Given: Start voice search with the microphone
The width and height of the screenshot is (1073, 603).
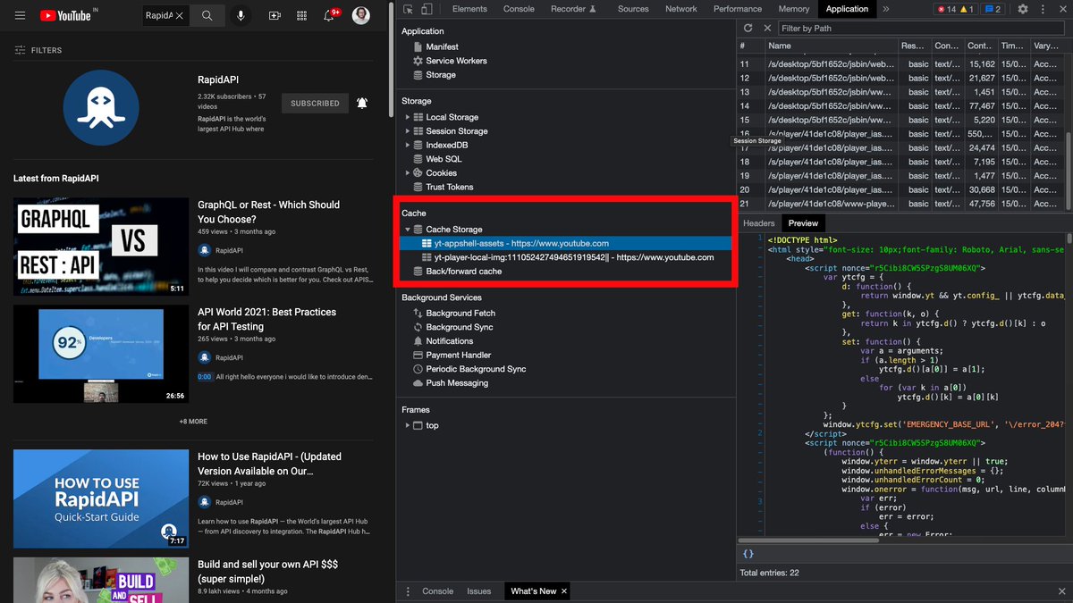Looking at the screenshot, I should [x=241, y=16].
